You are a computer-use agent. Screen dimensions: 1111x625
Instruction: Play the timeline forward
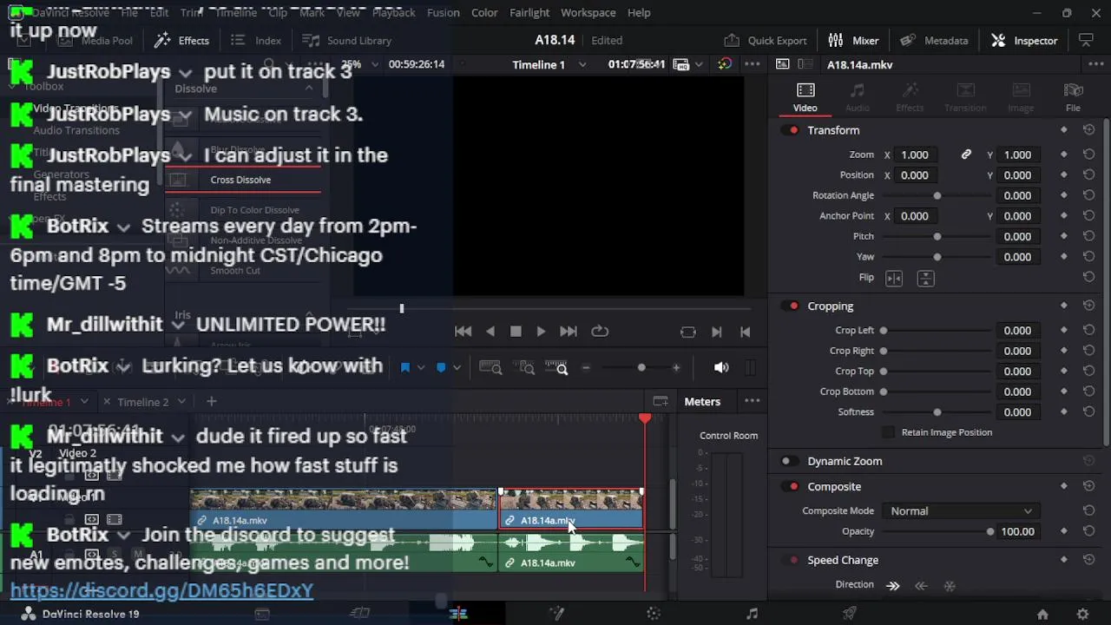point(541,332)
